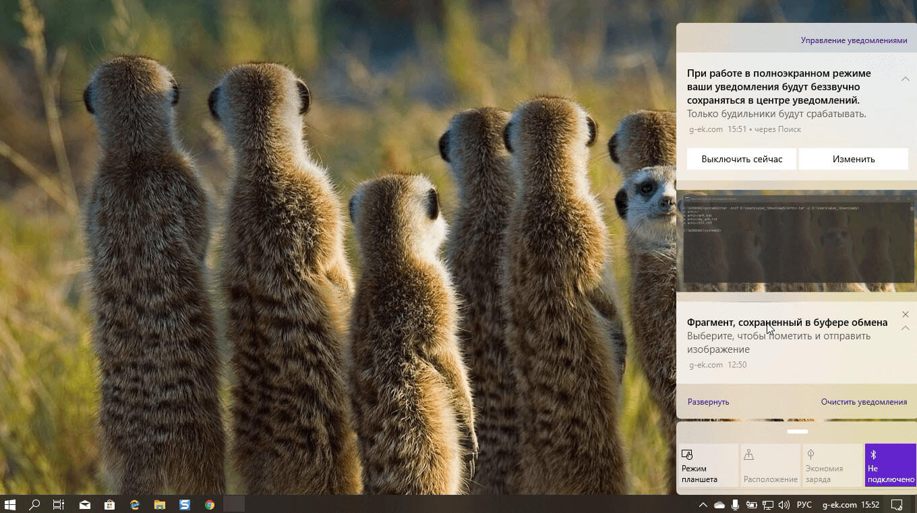The height and width of the screenshot is (513, 917).
Task: Toggle Экономия заряда quick action
Action: 833,465
